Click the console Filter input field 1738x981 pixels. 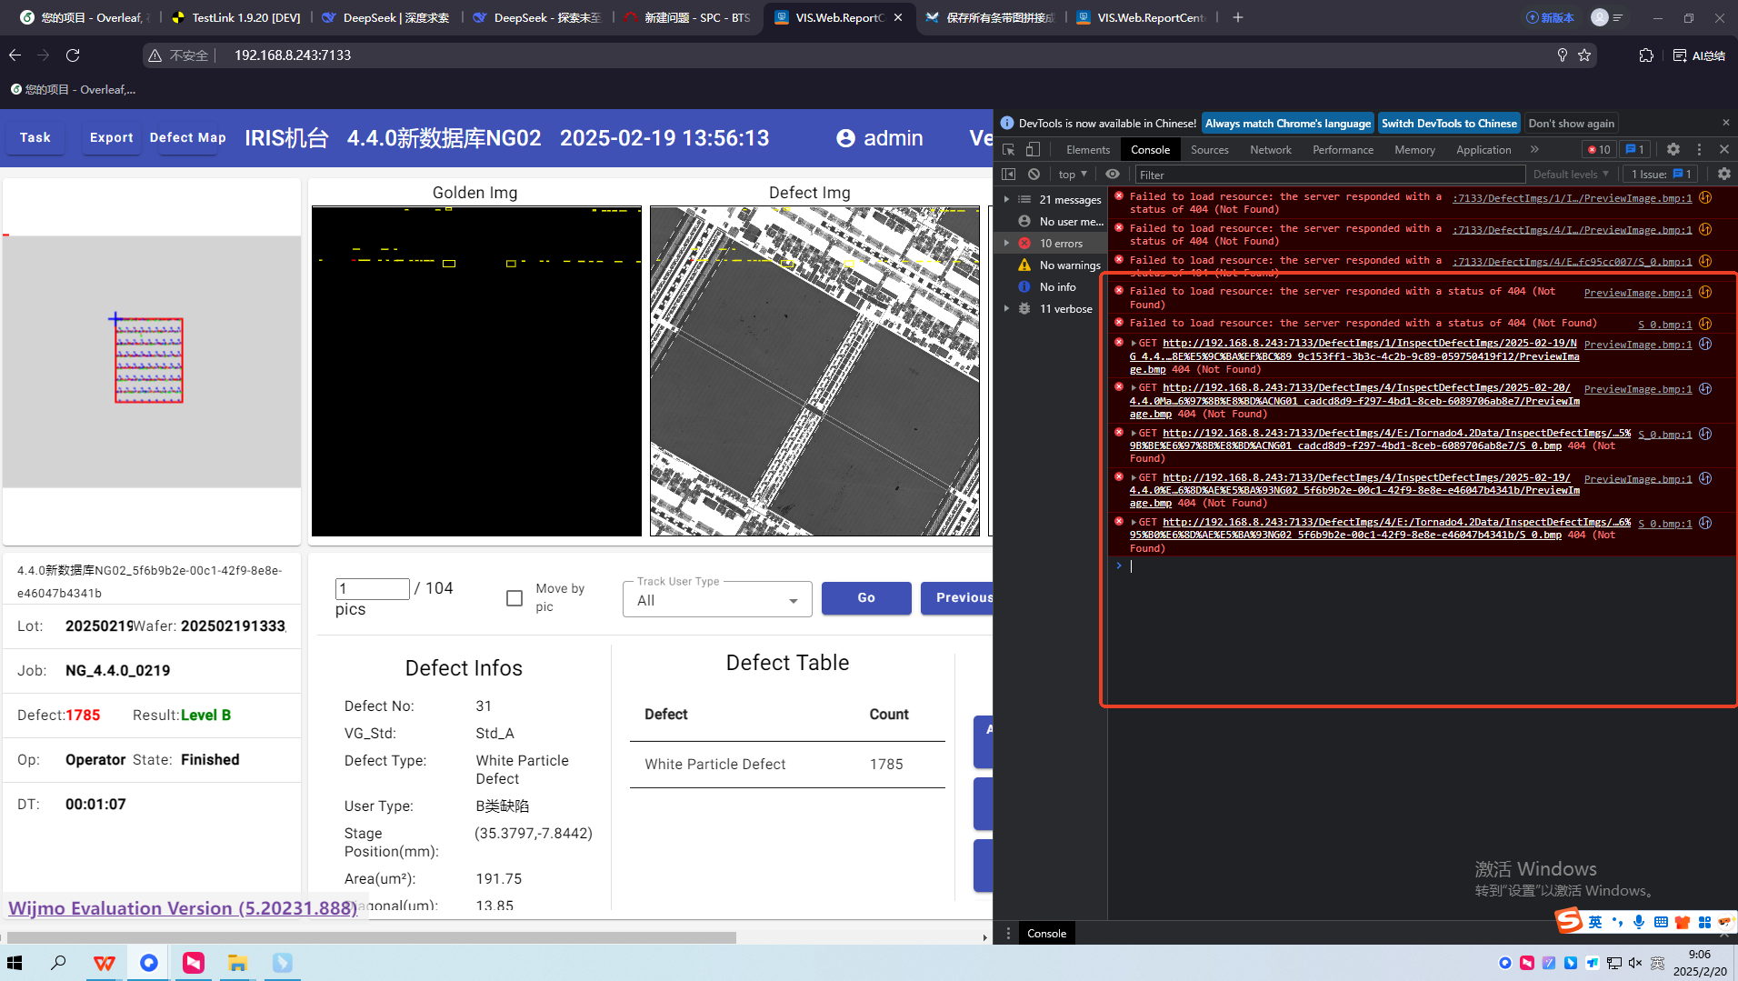1330,175
